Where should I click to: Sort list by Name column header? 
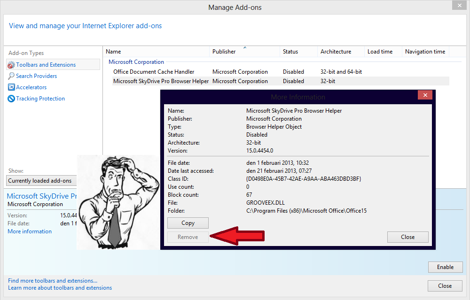[156, 52]
